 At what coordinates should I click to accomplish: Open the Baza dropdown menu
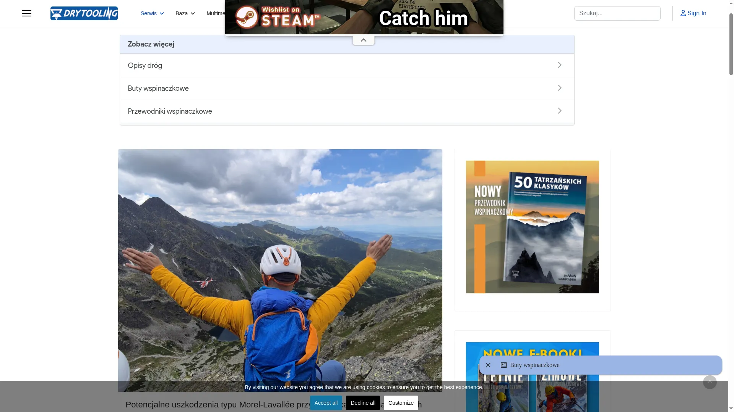(x=185, y=13)
